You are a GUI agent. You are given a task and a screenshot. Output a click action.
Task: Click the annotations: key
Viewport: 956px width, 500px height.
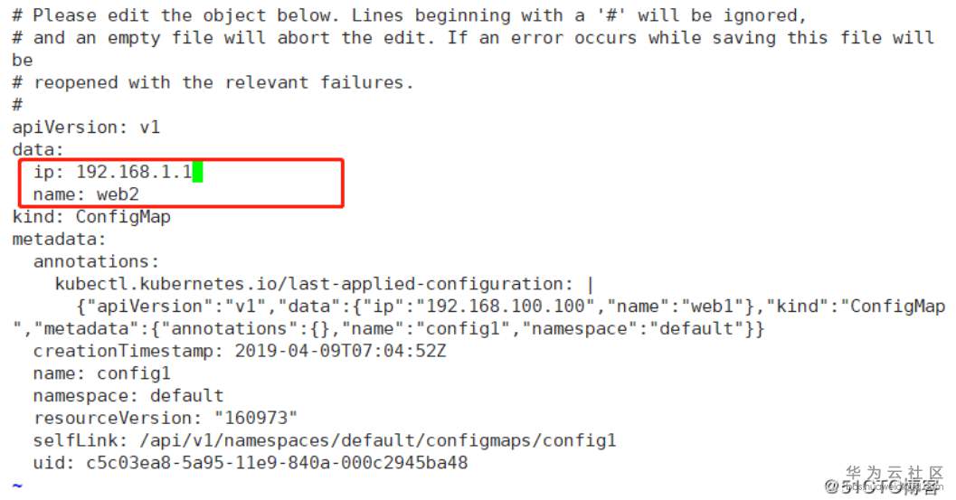coord(96,261)
